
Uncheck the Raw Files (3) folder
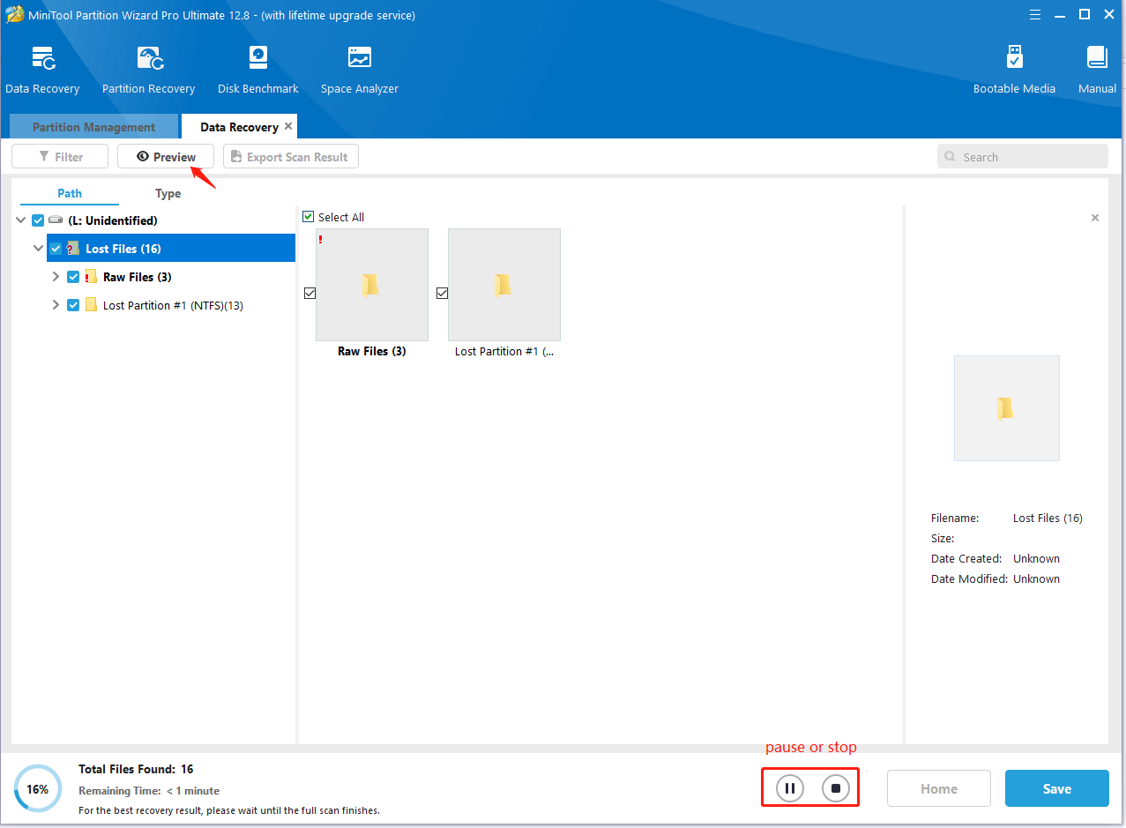coord(72,276)
